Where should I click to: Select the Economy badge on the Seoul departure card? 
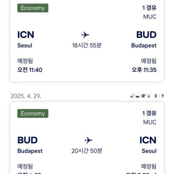(33, 8)
